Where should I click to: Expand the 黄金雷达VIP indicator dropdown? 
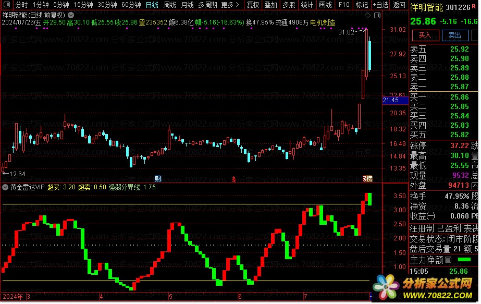(x=5, y=187)
